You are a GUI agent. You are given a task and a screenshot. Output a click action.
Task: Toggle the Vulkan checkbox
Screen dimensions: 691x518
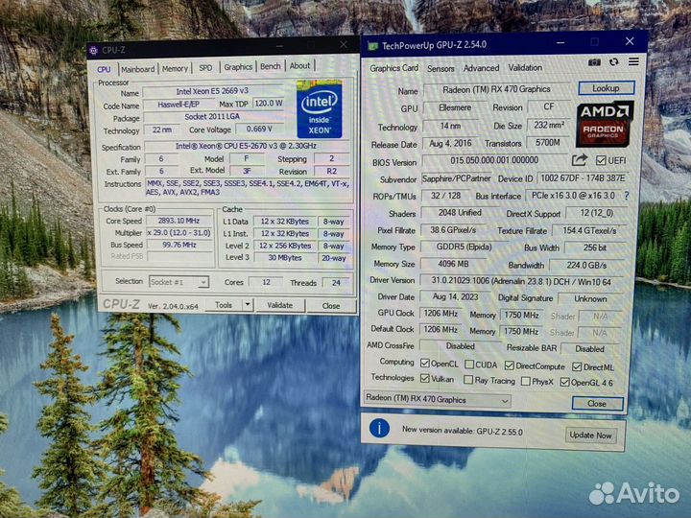click(425, 378)
